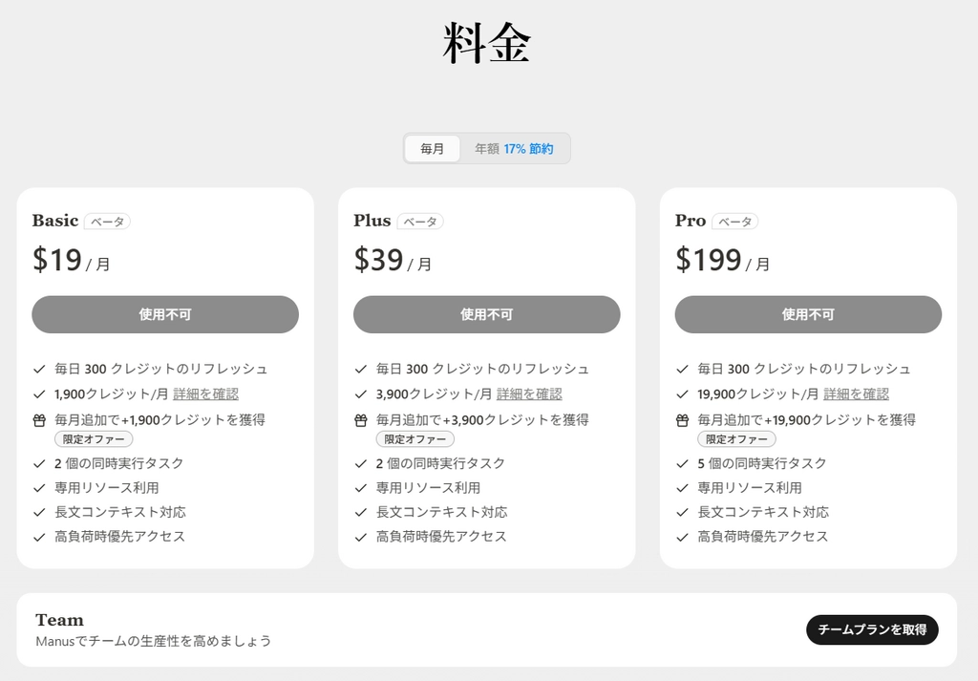Click the checkmark beside Plus's 毎日 300 クレジット
Screen dimensions: 978x681
[360, 370]
